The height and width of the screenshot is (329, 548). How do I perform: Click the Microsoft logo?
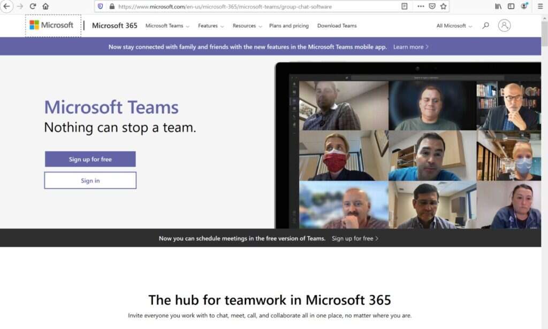coord(53,25)
